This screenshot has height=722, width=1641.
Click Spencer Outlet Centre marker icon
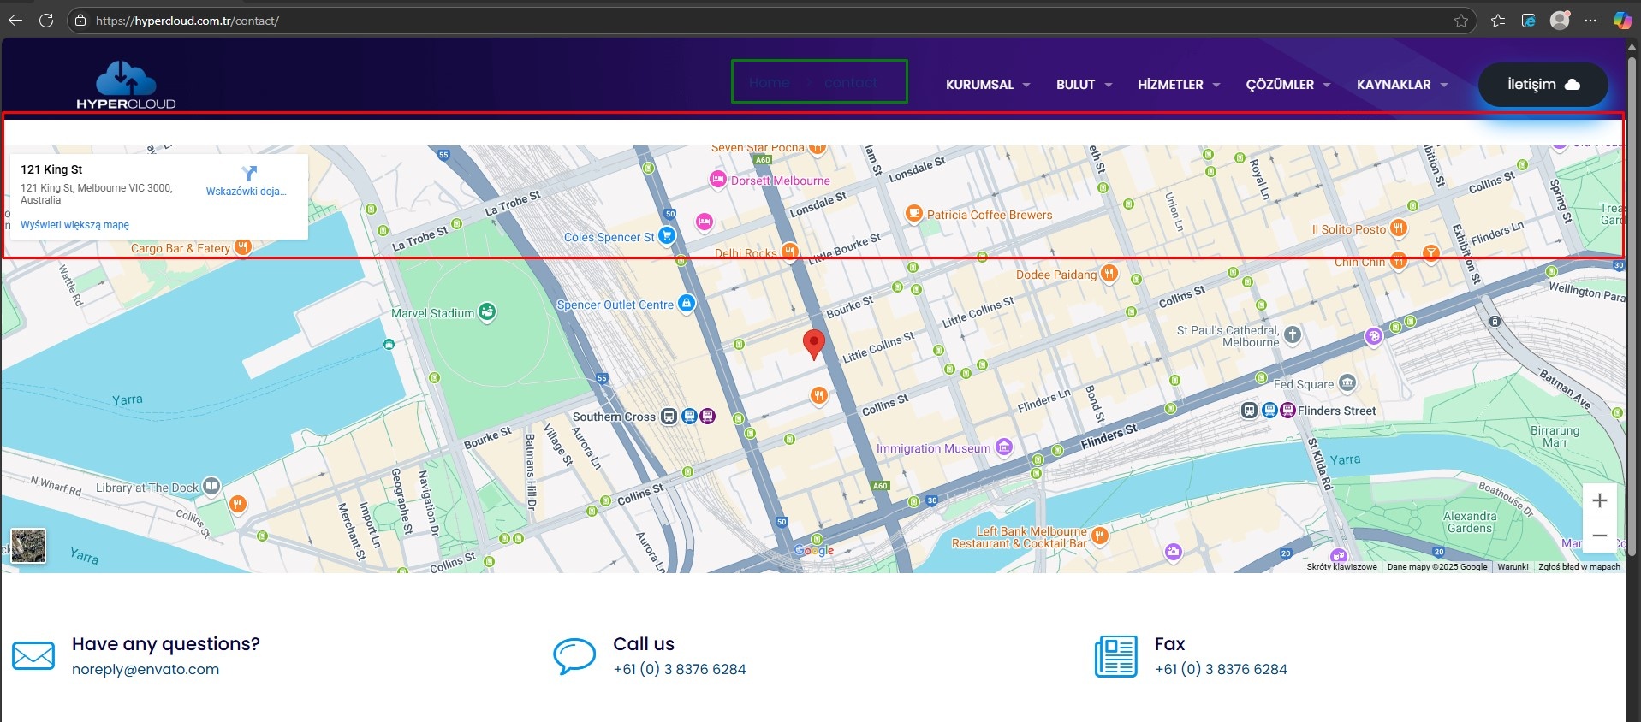tap(687, 304)
